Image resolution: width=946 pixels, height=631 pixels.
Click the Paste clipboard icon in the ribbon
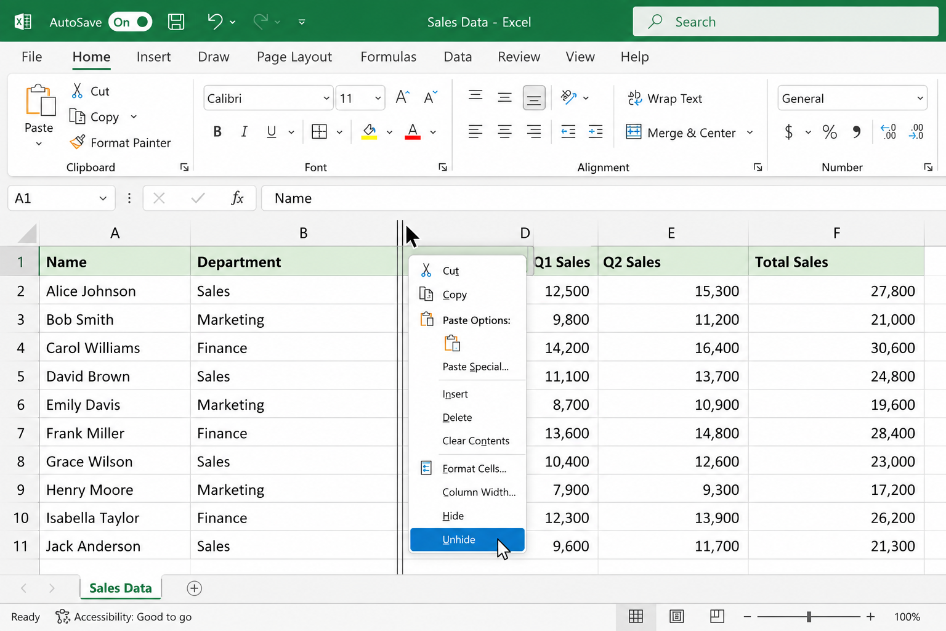[40, 100]
